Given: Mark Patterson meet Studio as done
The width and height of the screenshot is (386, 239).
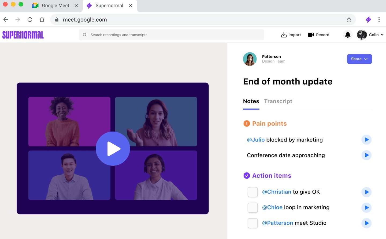Looking at the screenshot, I should click(253, 223).
